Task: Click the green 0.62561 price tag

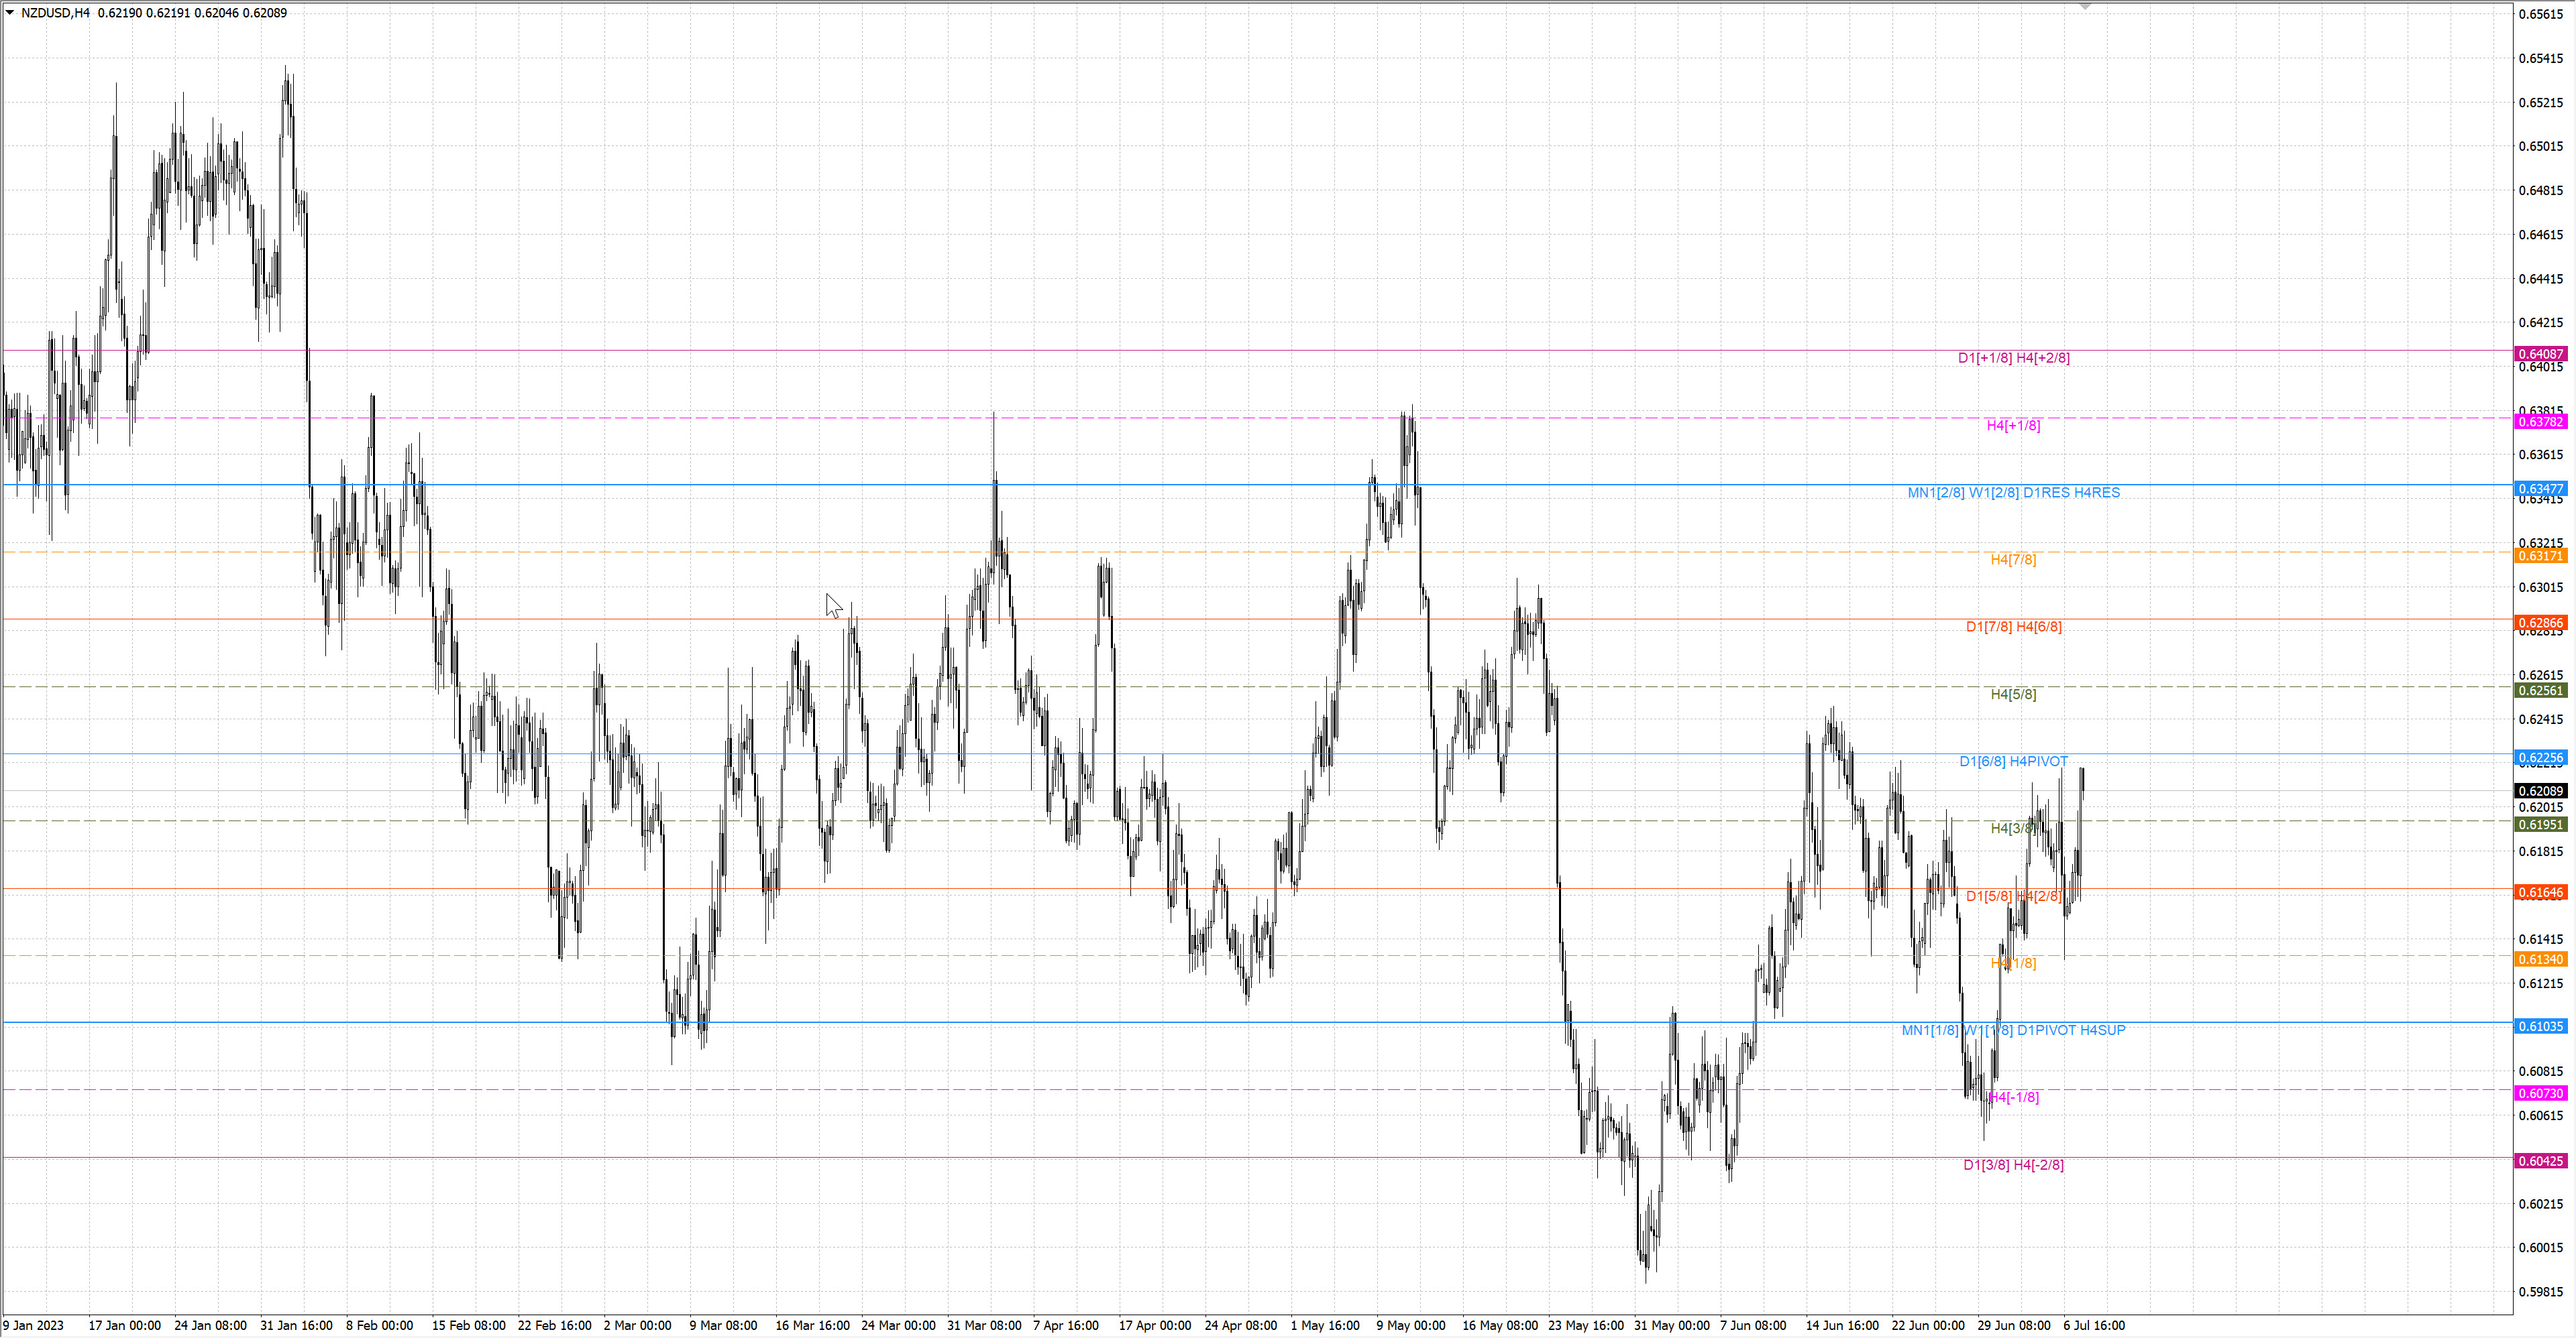Action: (x=2540, y=690)
